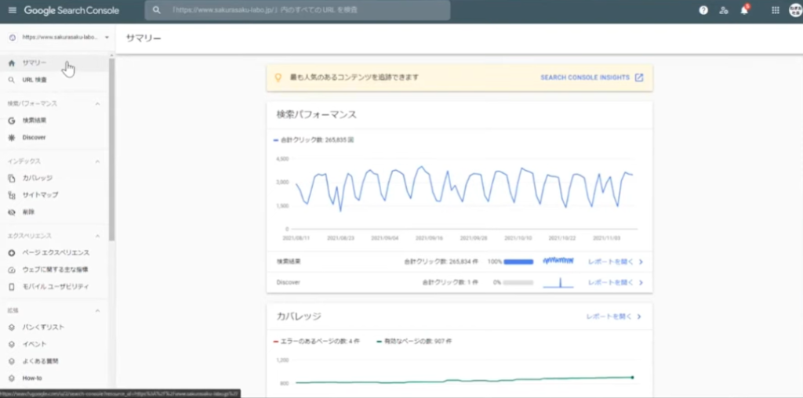This screenshot has height=398, width=803.
Task: Collapse the 拡張 sidebar section
Action: pyautogui.click(x=97, y=310)
